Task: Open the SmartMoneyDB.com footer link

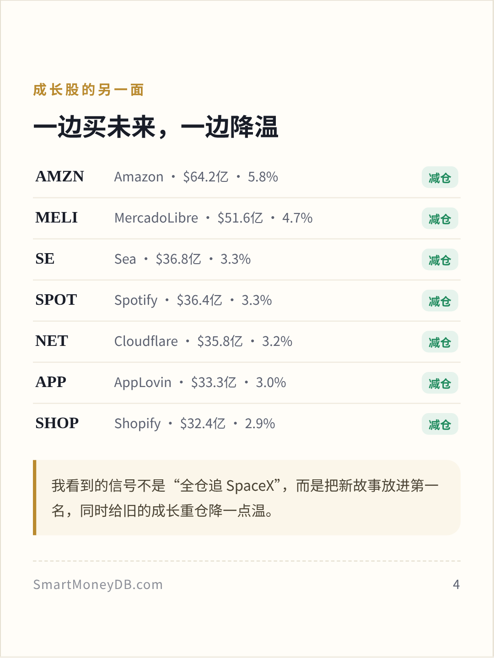Action: (98, 584)
